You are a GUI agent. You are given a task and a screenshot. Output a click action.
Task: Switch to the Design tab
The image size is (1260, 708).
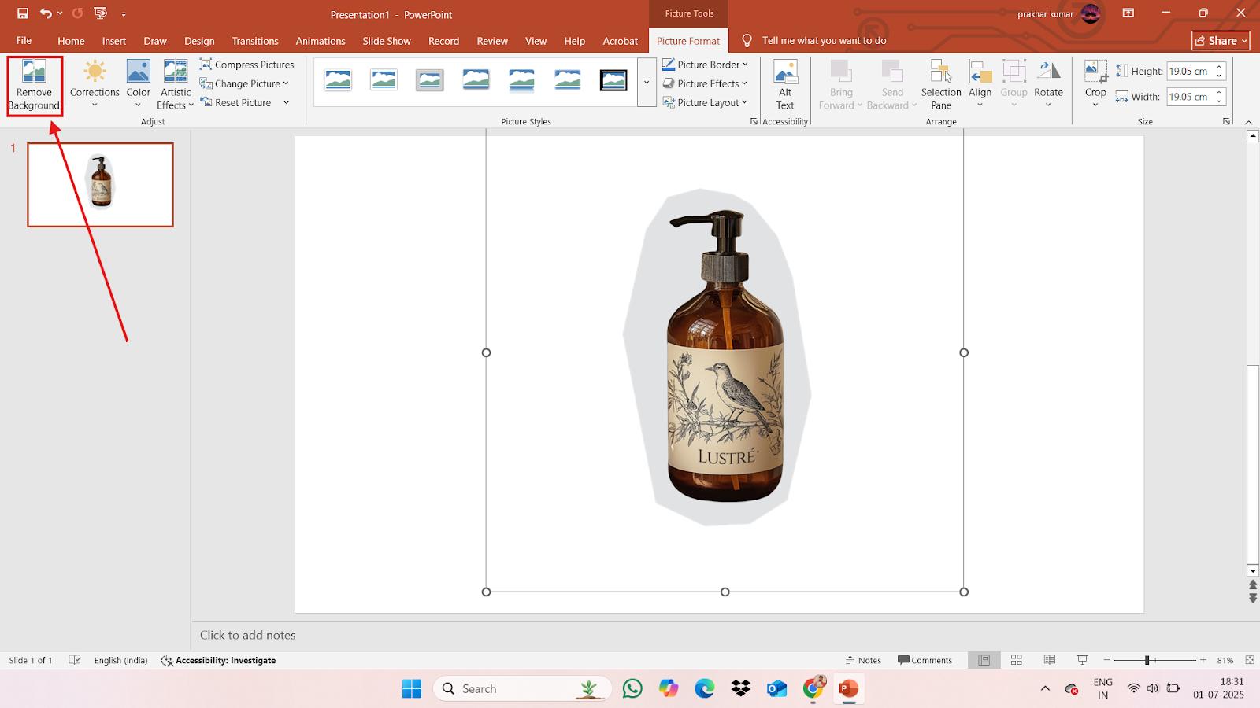199,41
